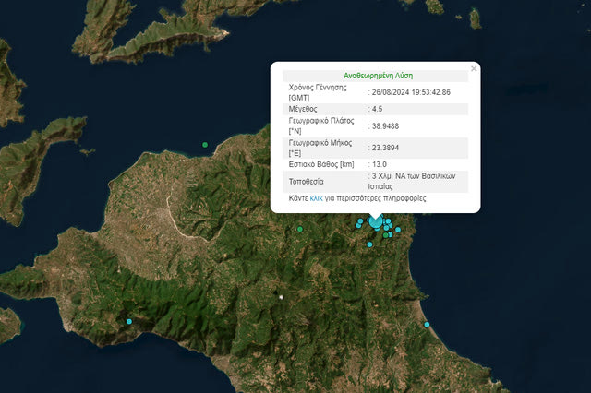Select the cyan marker near the southwest coast

click(129, 321)
